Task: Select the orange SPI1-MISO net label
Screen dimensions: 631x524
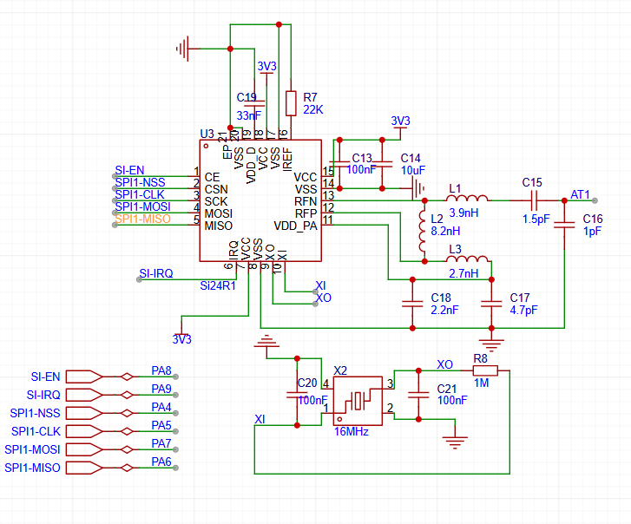Action: (142, 219)
